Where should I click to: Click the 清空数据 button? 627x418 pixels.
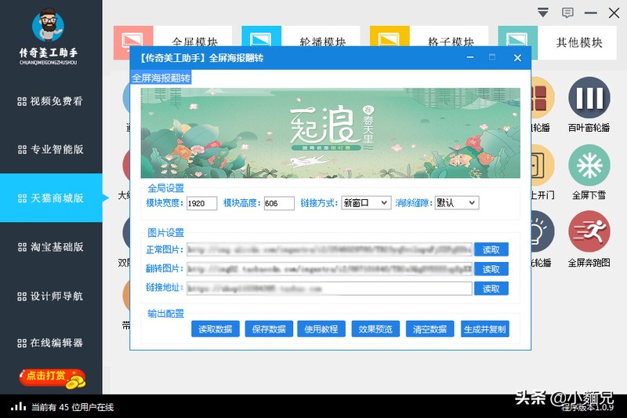429,329
